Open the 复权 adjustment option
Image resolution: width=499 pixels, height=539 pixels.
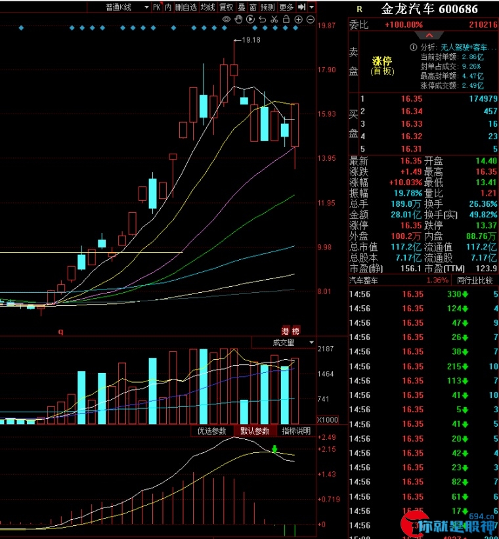tap(227, 7)
